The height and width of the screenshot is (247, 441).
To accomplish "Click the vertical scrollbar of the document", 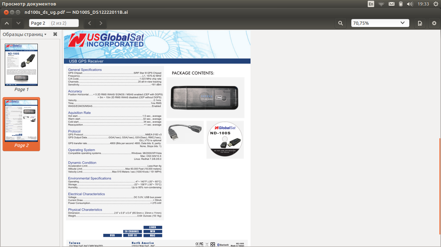I will point(439,187).
